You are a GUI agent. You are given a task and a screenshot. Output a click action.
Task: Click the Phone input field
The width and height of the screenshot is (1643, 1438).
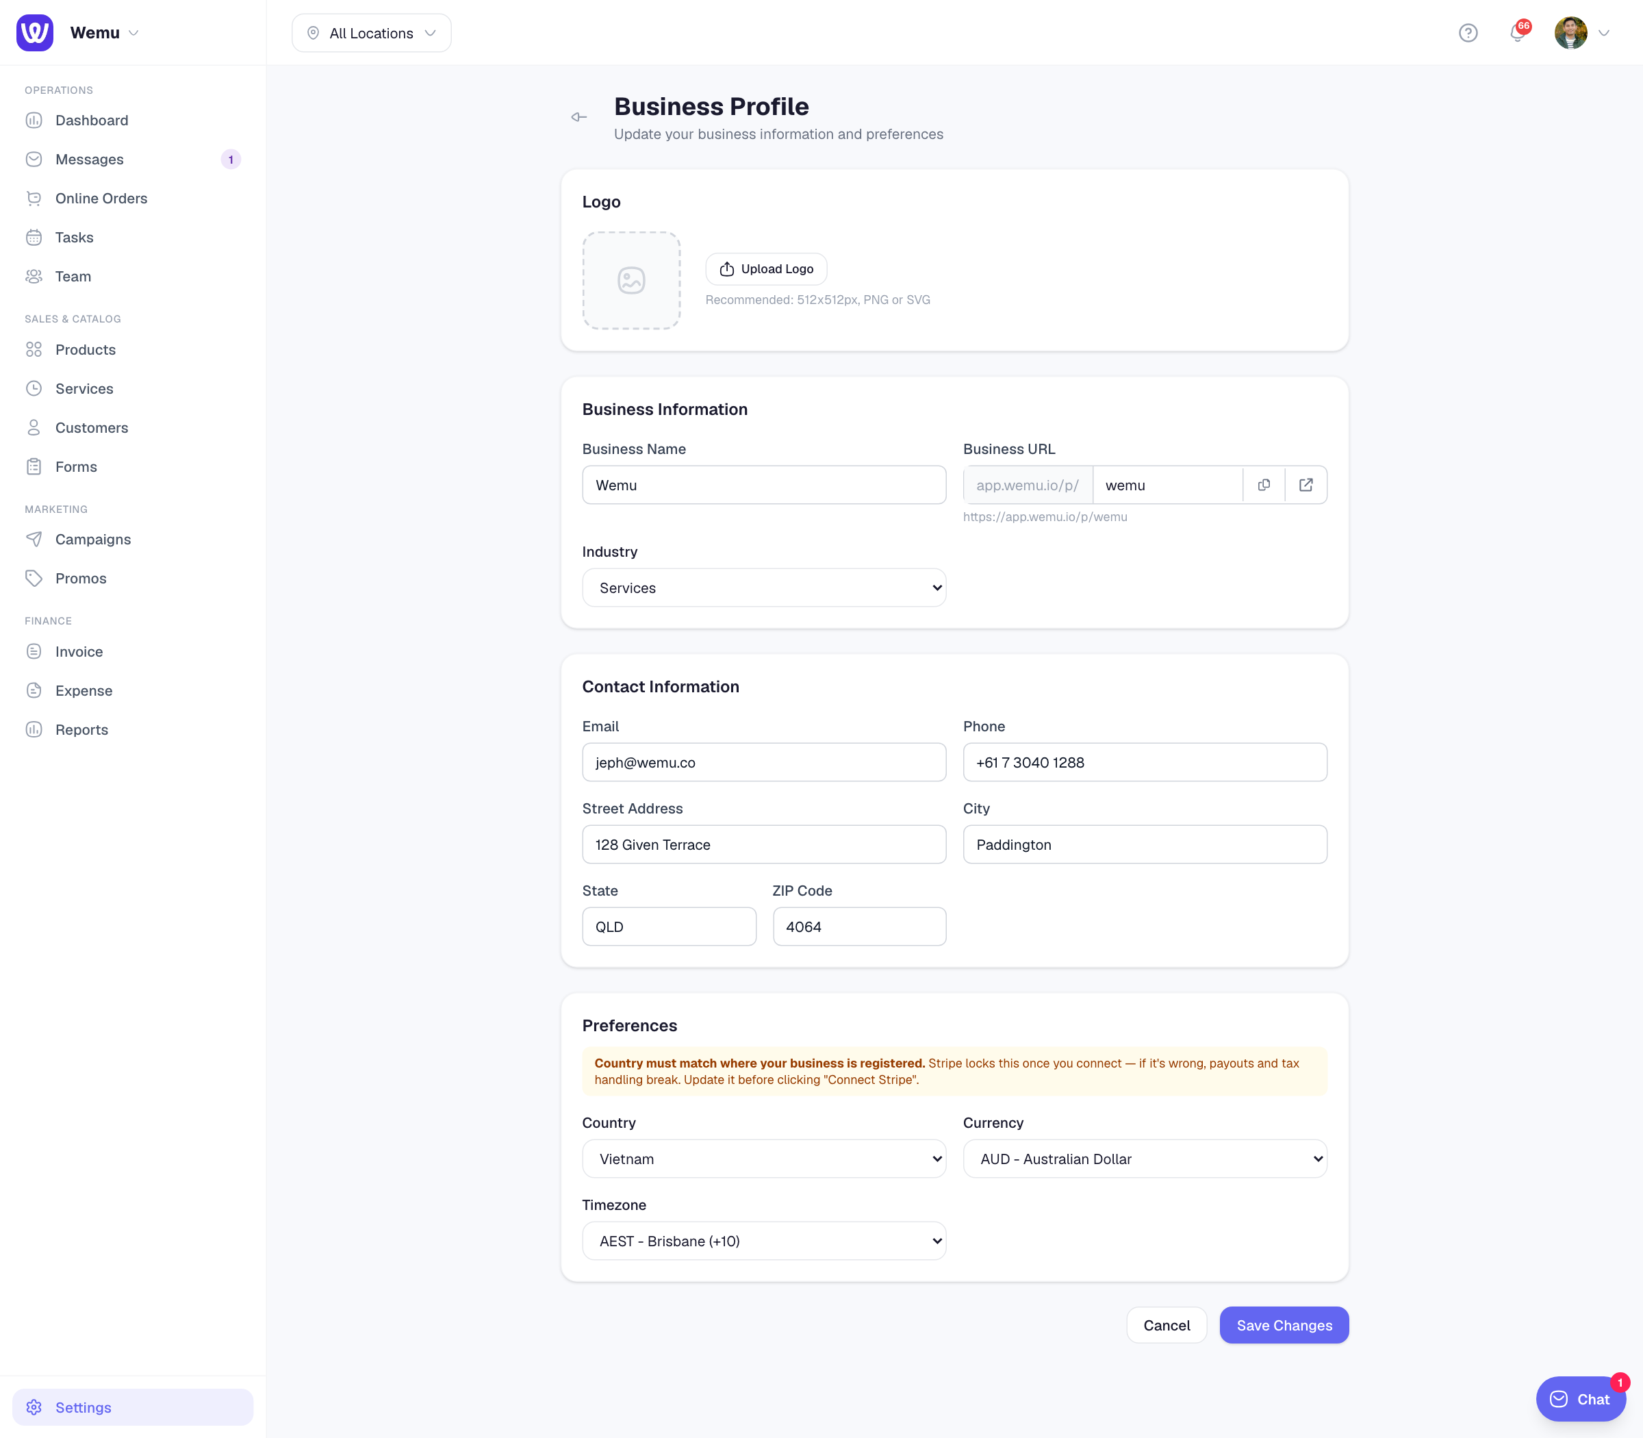pyautogui.click(x=1145, y=761)
